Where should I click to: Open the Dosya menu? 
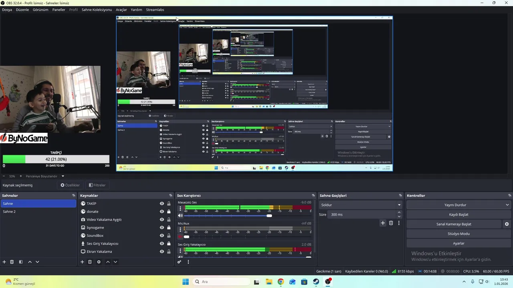[x=7, y=10]
